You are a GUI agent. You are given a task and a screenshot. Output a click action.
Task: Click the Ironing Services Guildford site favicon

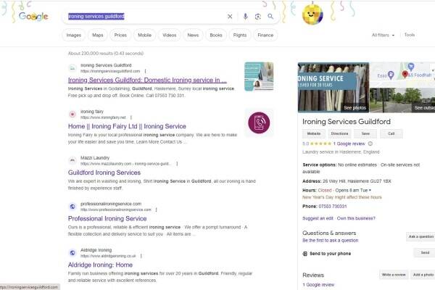(72, 68)
